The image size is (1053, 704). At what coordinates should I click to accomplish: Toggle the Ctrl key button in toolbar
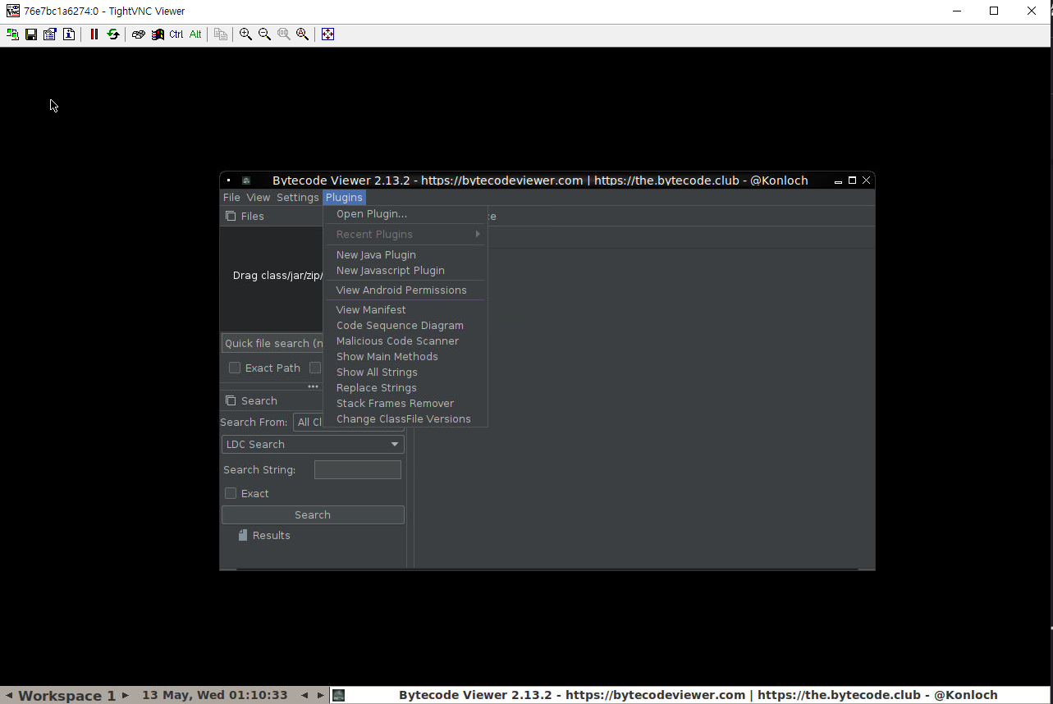coord(176,34)
